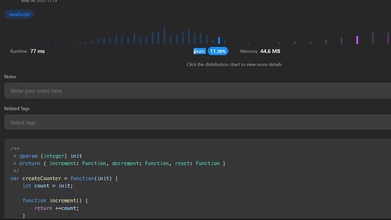Screen dimensions: 391x220
Task: Click the Beats 11.38% badge
Action: tap(217, 51)
